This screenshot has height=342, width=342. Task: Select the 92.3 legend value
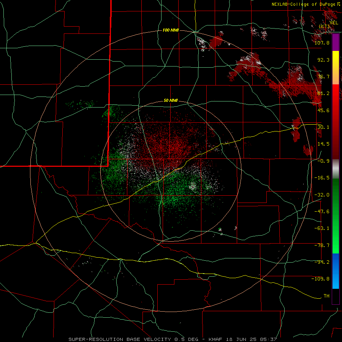(x=323, y=60)
